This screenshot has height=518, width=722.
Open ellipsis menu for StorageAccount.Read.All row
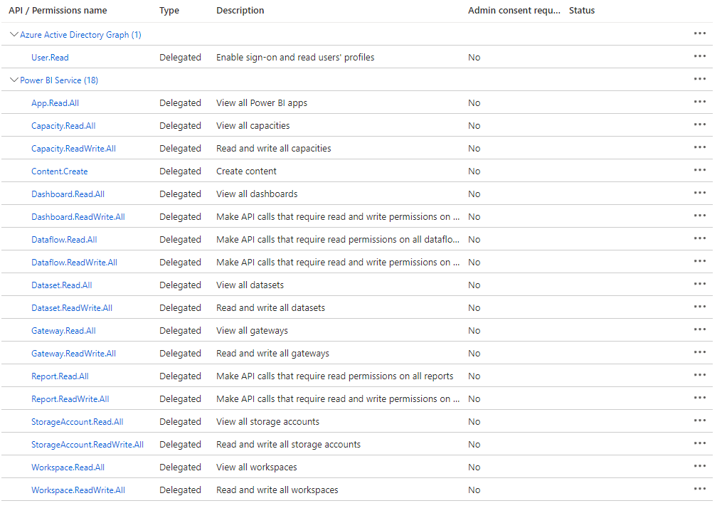pyautogui.click(x=699, y=421)
